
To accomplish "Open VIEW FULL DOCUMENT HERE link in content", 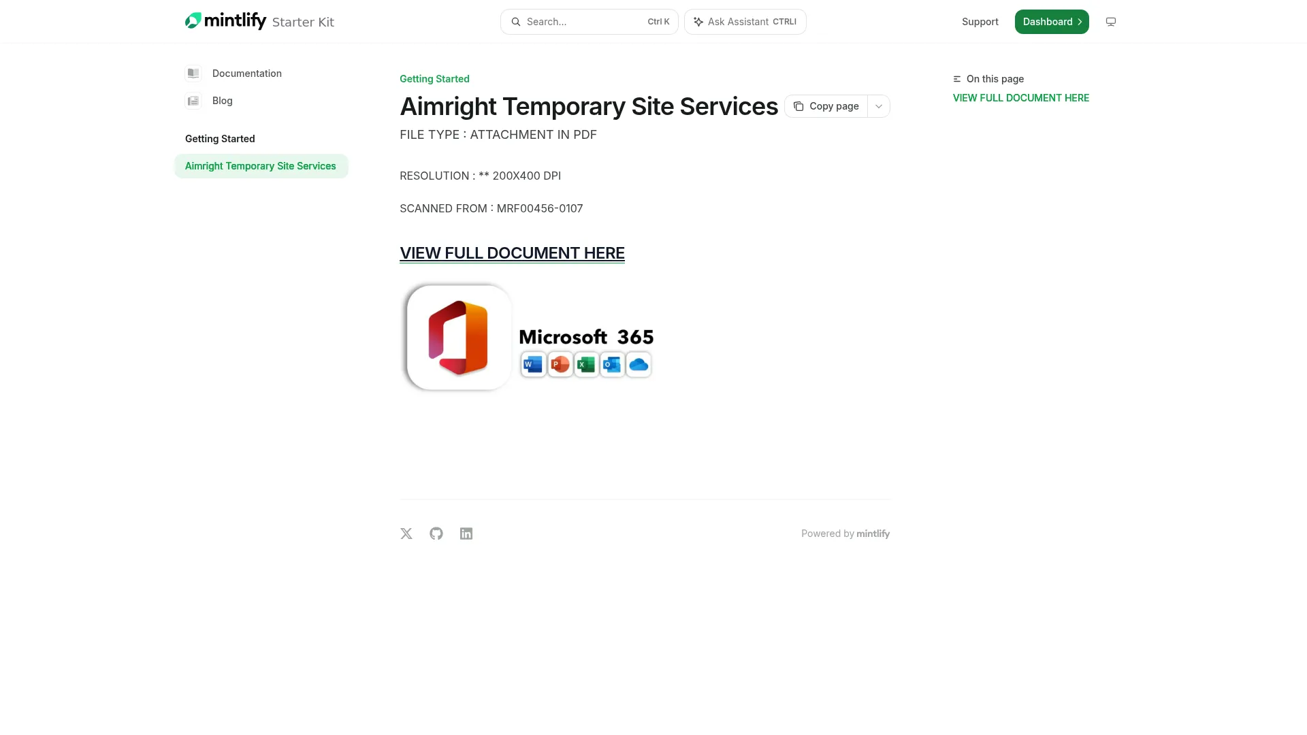I will tap(512, 253).
